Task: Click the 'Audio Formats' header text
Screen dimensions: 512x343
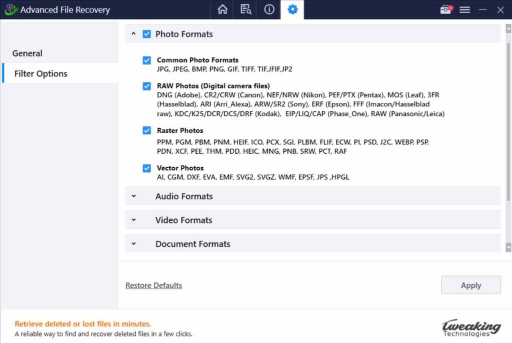Action: [184, 196]
